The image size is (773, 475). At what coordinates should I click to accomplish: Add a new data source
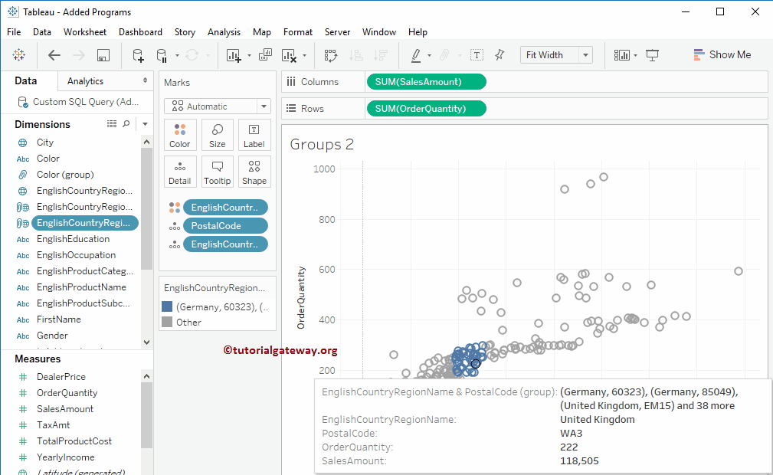click(138, 55)
